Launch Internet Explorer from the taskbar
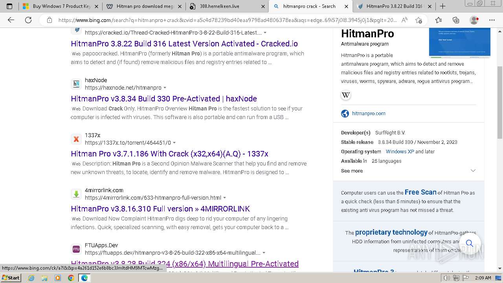Image resolution: width=503 pixels, height=283 pixels. coord(31,278)
